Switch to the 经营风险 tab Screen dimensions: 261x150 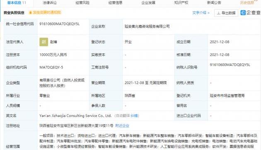point(82,2)
